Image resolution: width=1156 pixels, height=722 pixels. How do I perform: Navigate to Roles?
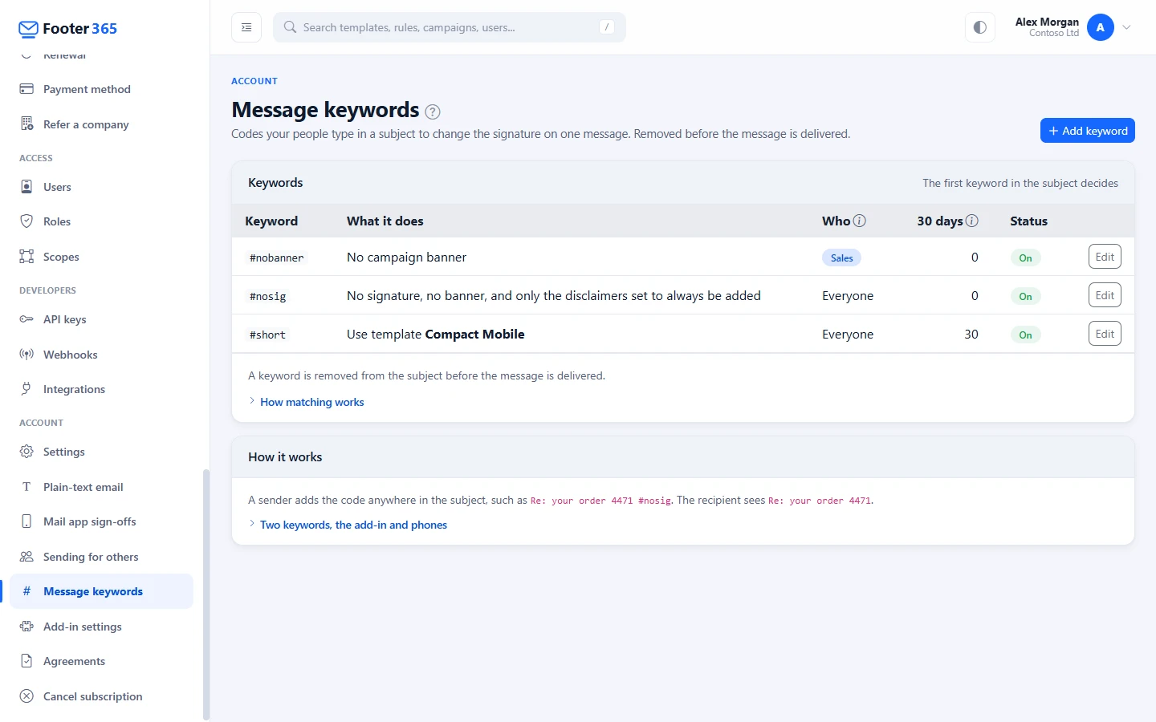pyautogui.click(x=101, y=221)
